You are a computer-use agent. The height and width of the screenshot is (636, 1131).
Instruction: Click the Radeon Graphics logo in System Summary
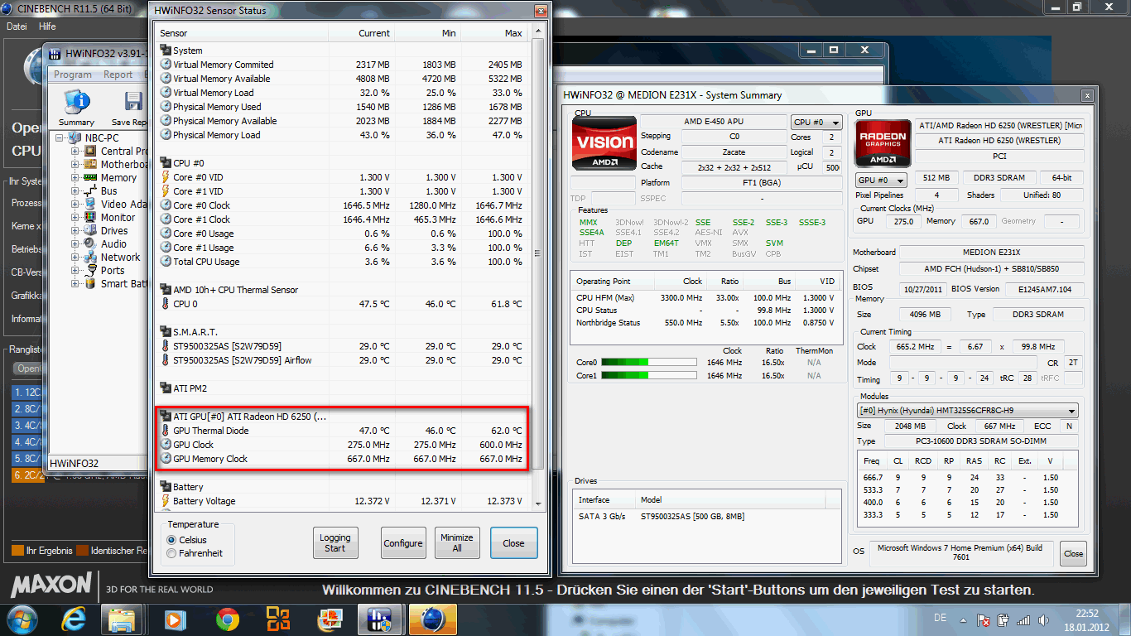click(883, 144)
